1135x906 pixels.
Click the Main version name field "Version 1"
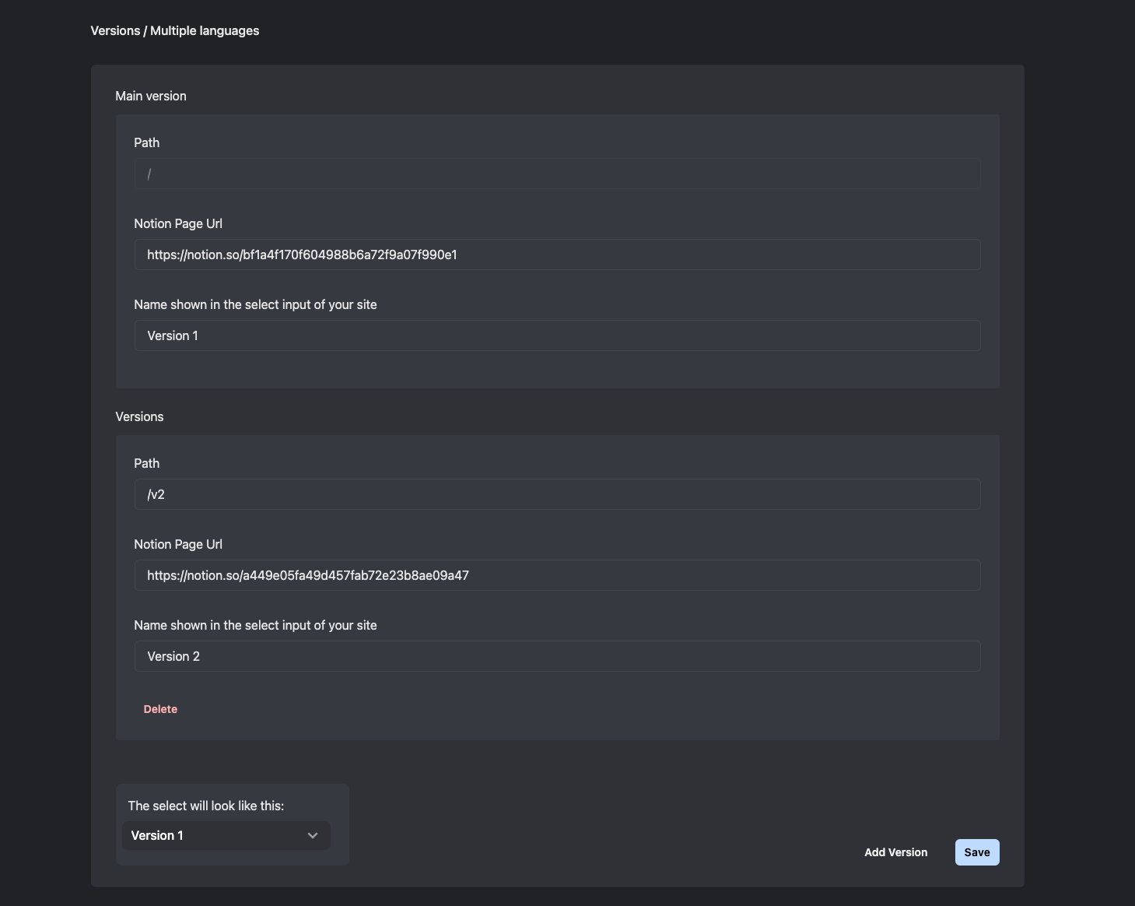557,335
